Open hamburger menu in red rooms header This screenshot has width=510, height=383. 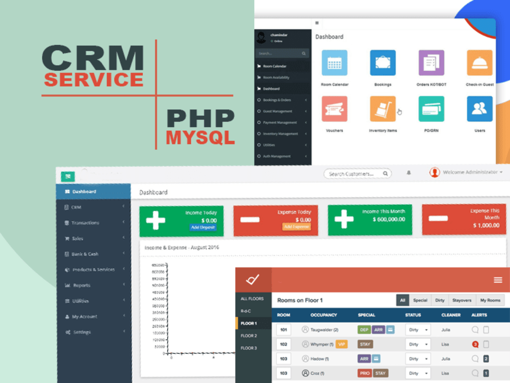point(498,280)
